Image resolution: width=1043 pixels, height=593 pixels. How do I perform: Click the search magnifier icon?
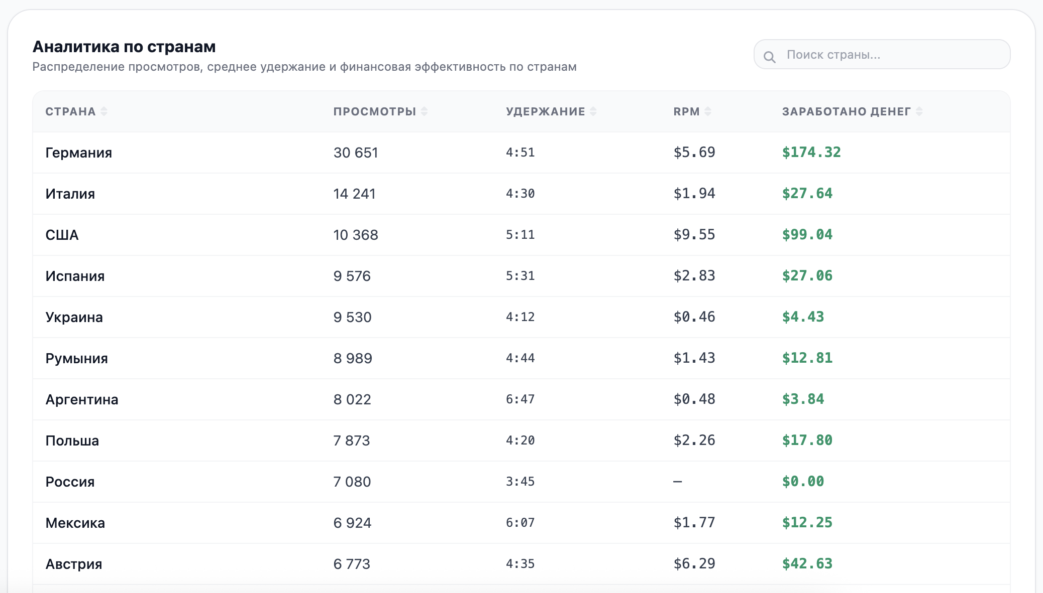pyautogui.click(x=770, y=57)
